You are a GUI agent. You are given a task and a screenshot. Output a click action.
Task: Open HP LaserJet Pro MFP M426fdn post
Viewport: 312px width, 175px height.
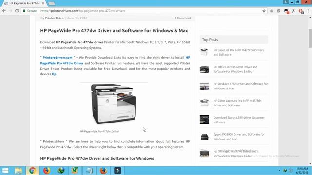coord(238,52)
